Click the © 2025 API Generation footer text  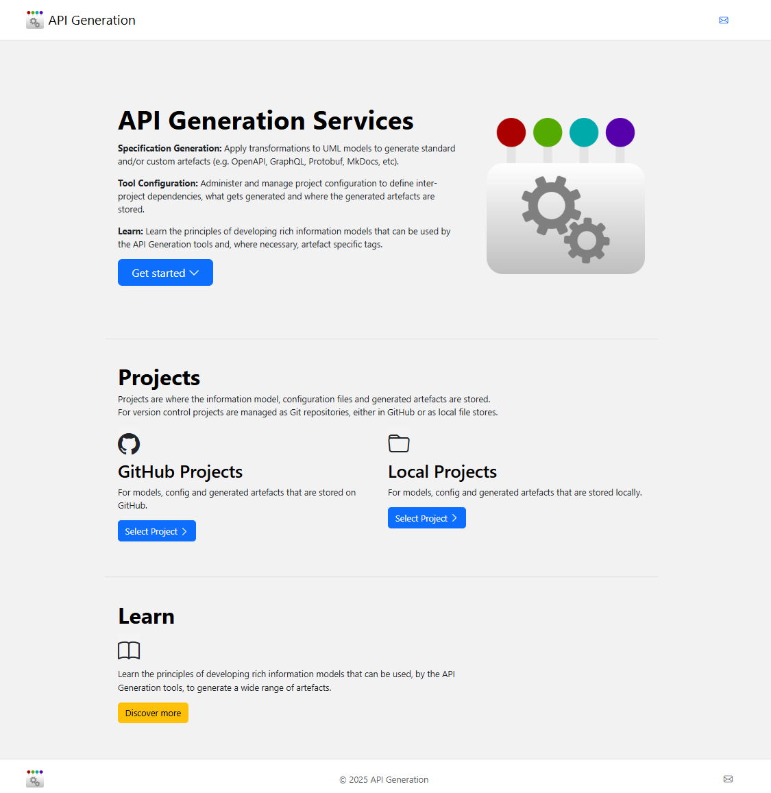point(384,779)
